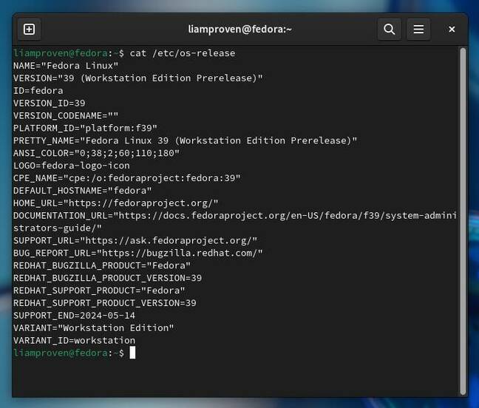Click the VARIANT="Workstation Edition" line

click(x=93, y=328)
